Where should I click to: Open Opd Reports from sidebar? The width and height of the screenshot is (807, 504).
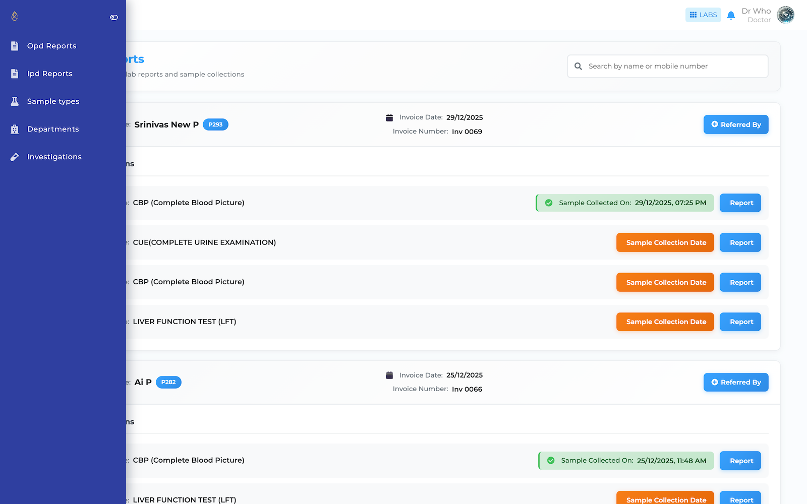click(x=51, y=46)
